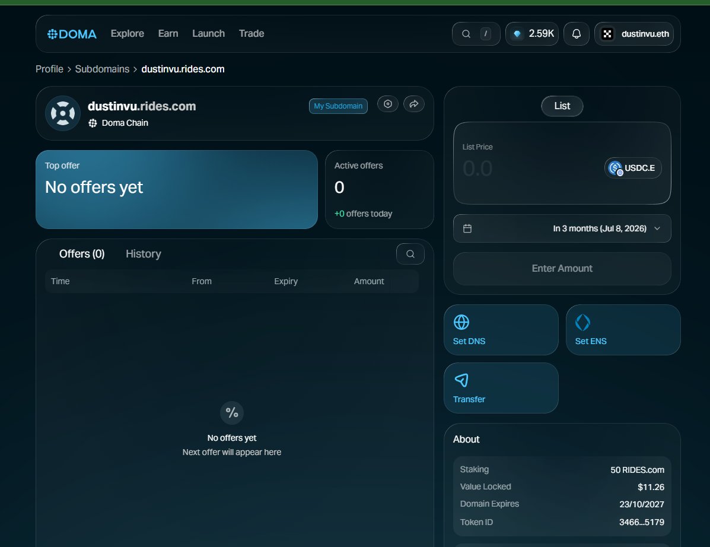The height and width of the screenshot is (547, 710).
Task: Click the USDC.E coin icon
Action: pos(615,168)
